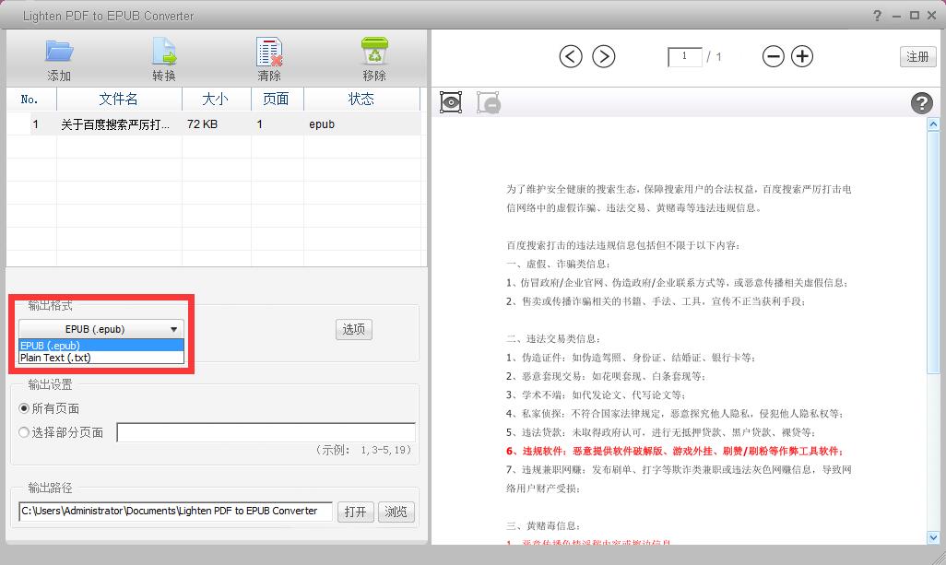Zoom in with the plus circle icon
Viewport: 946px width, 565px height.
[803, 56]
